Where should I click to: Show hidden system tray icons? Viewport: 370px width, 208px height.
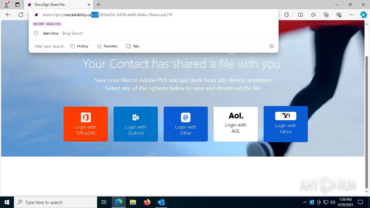(x=305, y=202)
